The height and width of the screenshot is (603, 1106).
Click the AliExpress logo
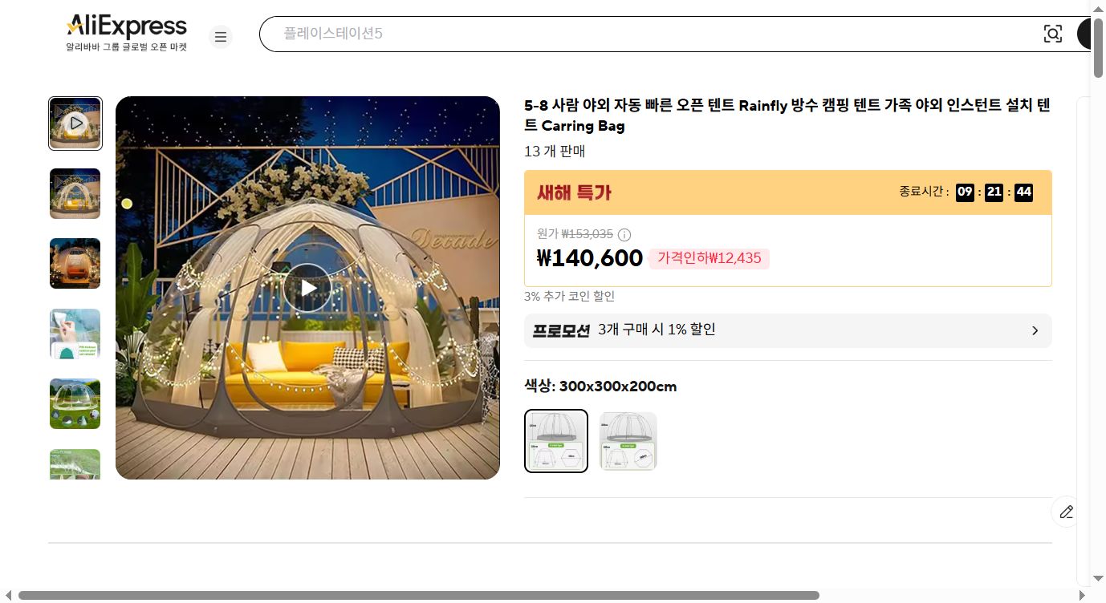pos(126,25)
